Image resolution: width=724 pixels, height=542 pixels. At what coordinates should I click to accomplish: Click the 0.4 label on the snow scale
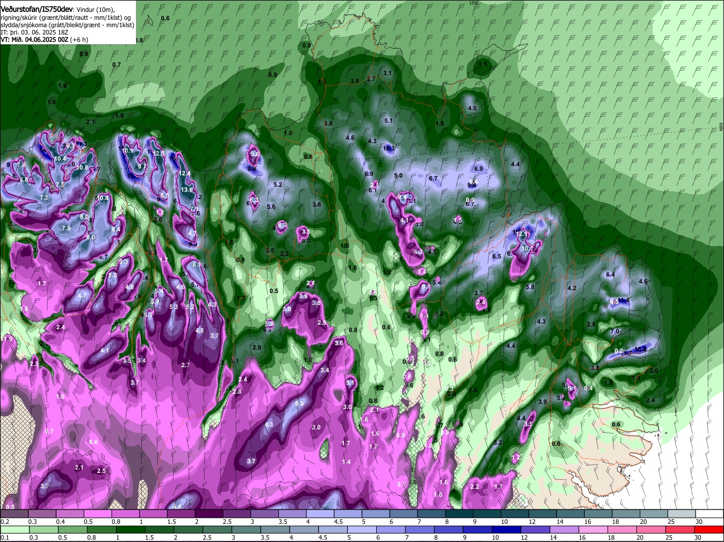click(x=61, y=522)
